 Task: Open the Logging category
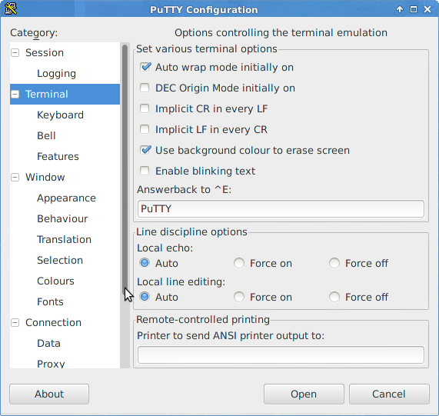pyautogui.click(x=57, y=73)
